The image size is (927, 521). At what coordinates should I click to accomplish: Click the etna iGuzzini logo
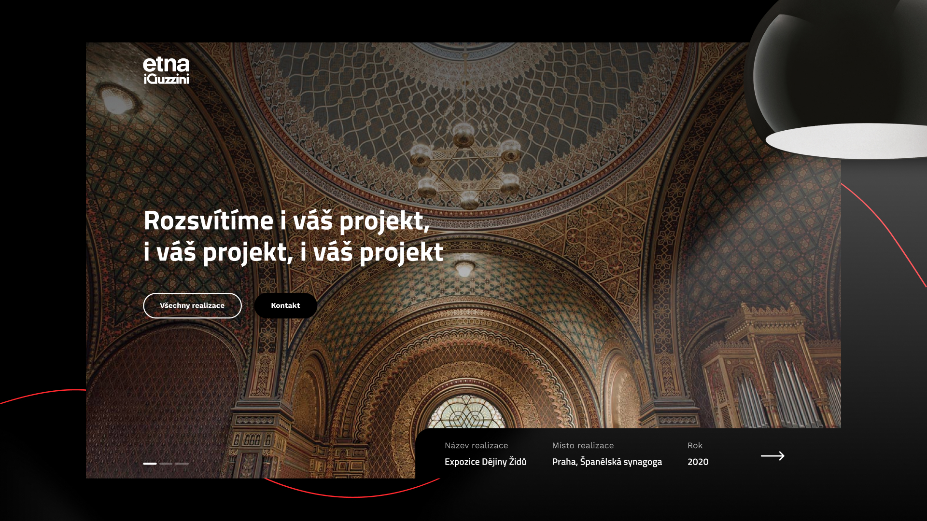pos(166,70)
